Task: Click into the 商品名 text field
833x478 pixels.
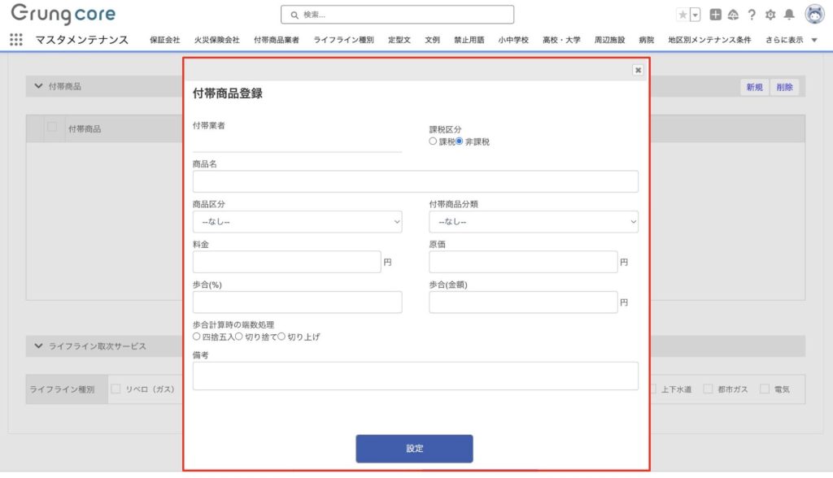Action: tap(415, 181)
